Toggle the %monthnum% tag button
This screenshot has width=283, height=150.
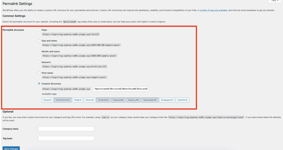click(x=62, y=100)
